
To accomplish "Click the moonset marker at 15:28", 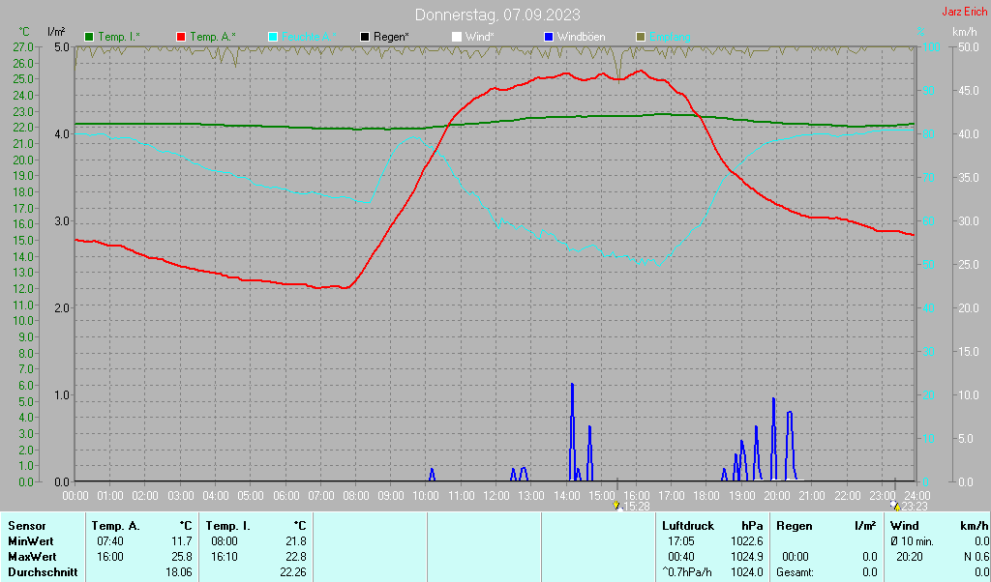I will (x=616, y=506).
